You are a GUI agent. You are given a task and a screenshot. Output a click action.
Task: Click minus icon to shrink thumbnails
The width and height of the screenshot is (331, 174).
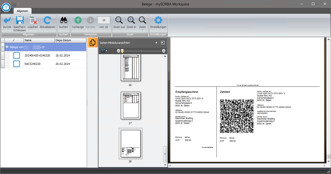(119, 51)
